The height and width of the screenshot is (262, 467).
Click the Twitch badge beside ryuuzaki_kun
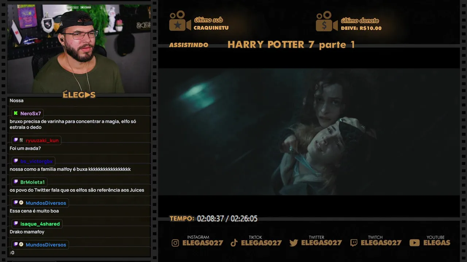[16, 140]
